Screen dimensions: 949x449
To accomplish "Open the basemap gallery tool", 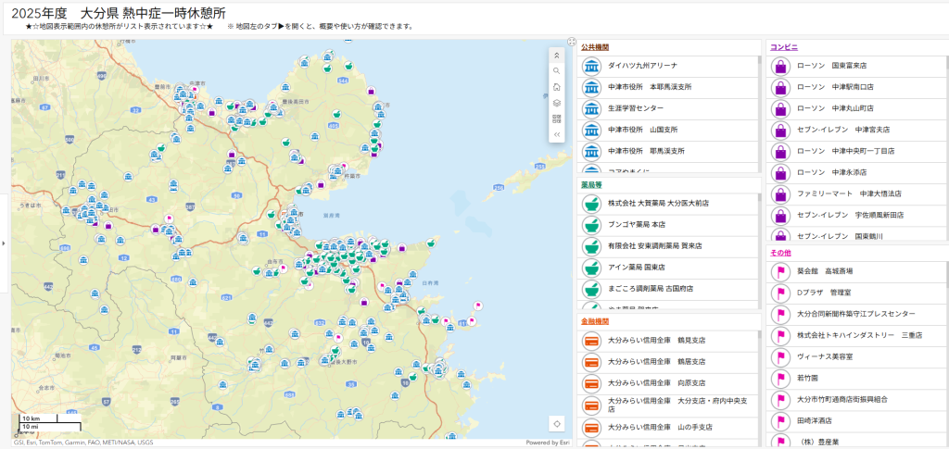I will [x=557, y=118].
